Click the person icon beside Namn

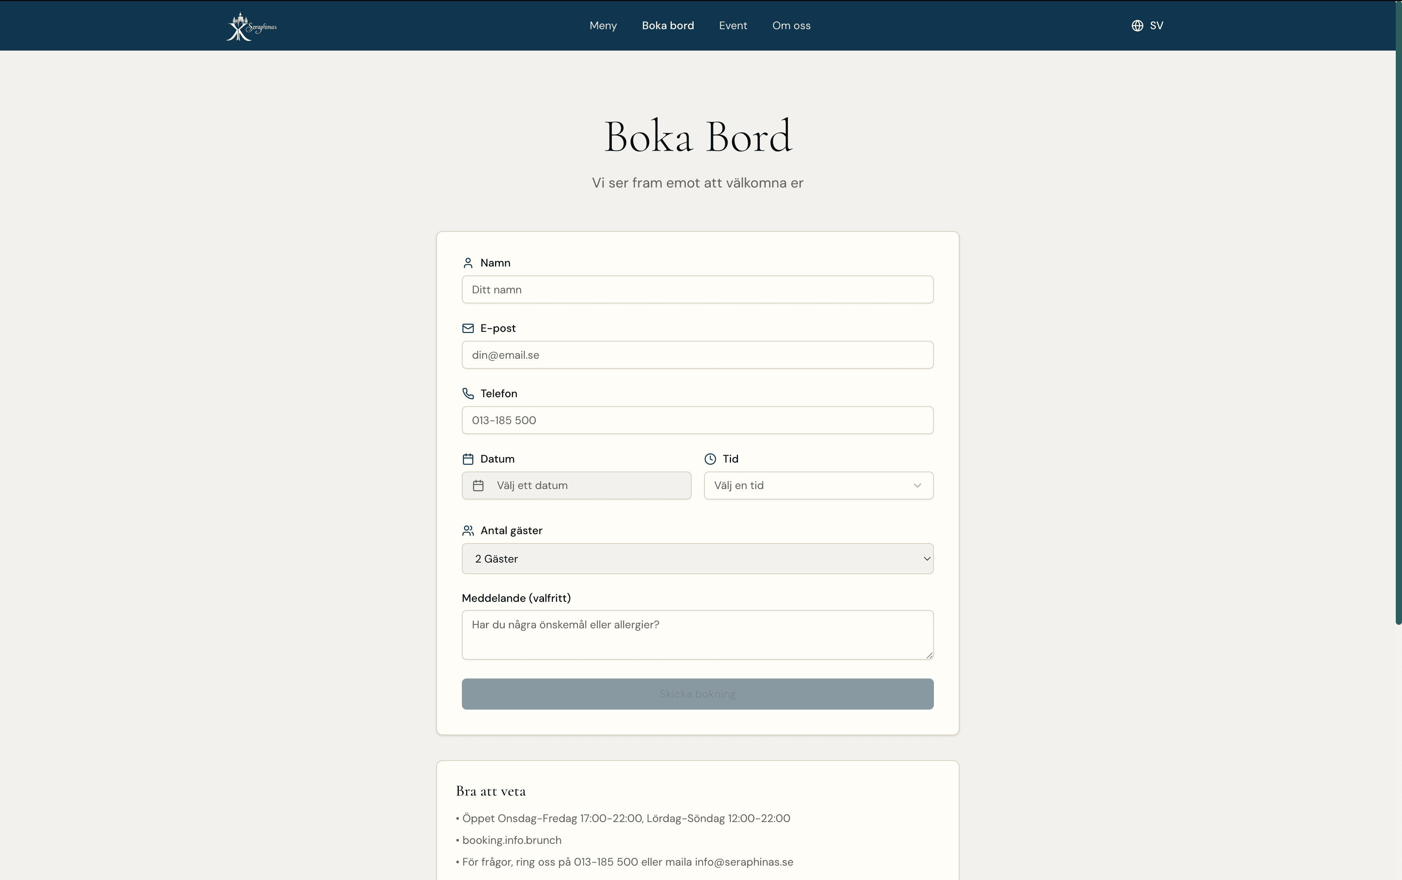point(467,263)
